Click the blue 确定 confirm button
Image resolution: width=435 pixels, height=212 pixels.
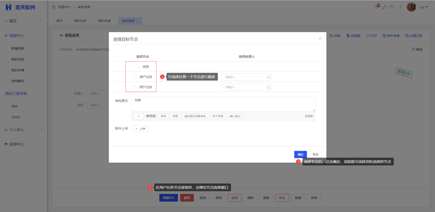pyautogui.click(x=300, y=155)
